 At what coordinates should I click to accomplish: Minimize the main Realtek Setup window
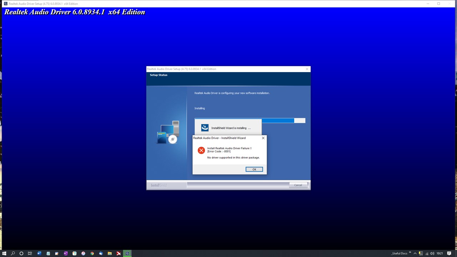pos(428,4)
